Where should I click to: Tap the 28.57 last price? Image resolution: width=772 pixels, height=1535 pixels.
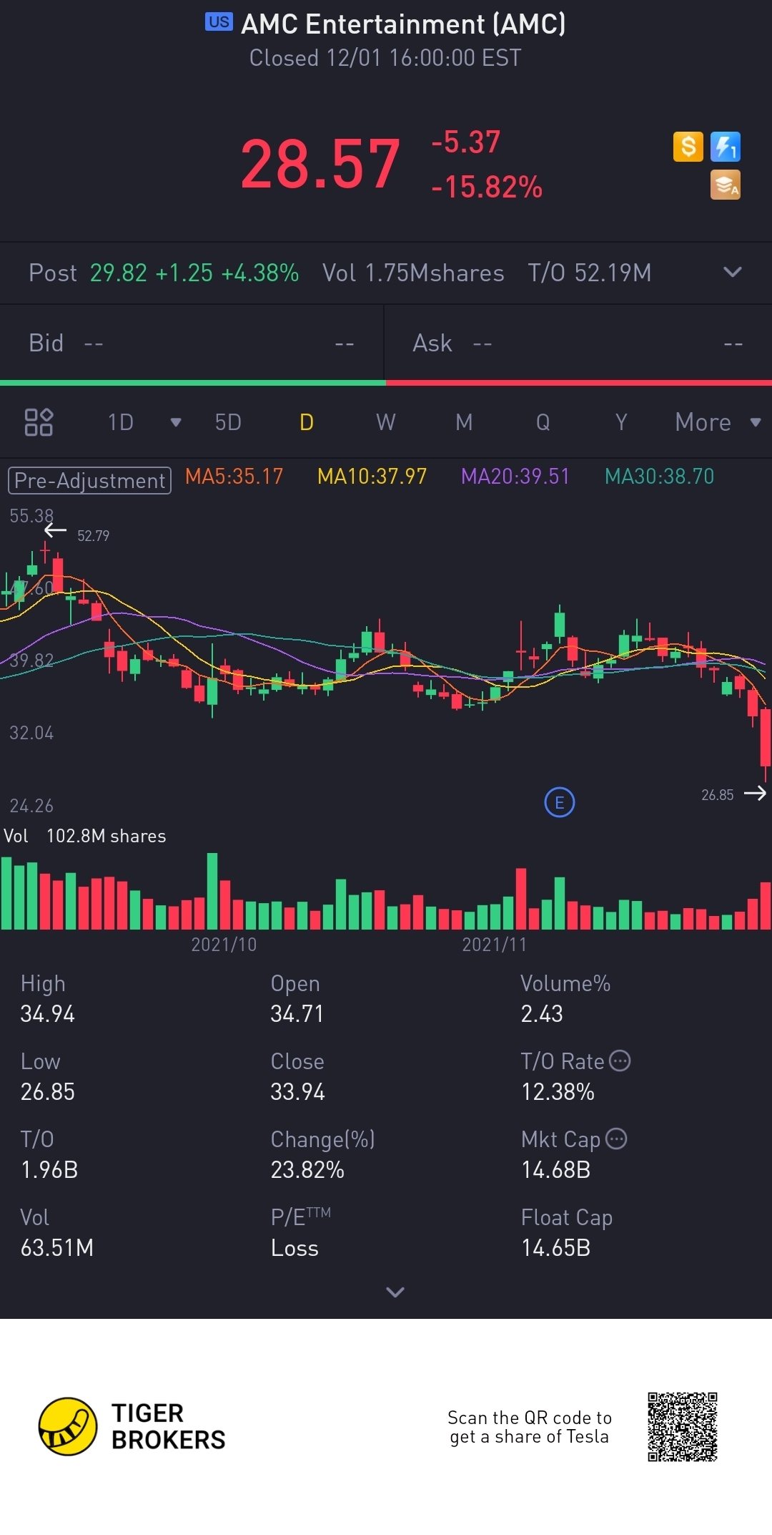(x=320, y=165)
